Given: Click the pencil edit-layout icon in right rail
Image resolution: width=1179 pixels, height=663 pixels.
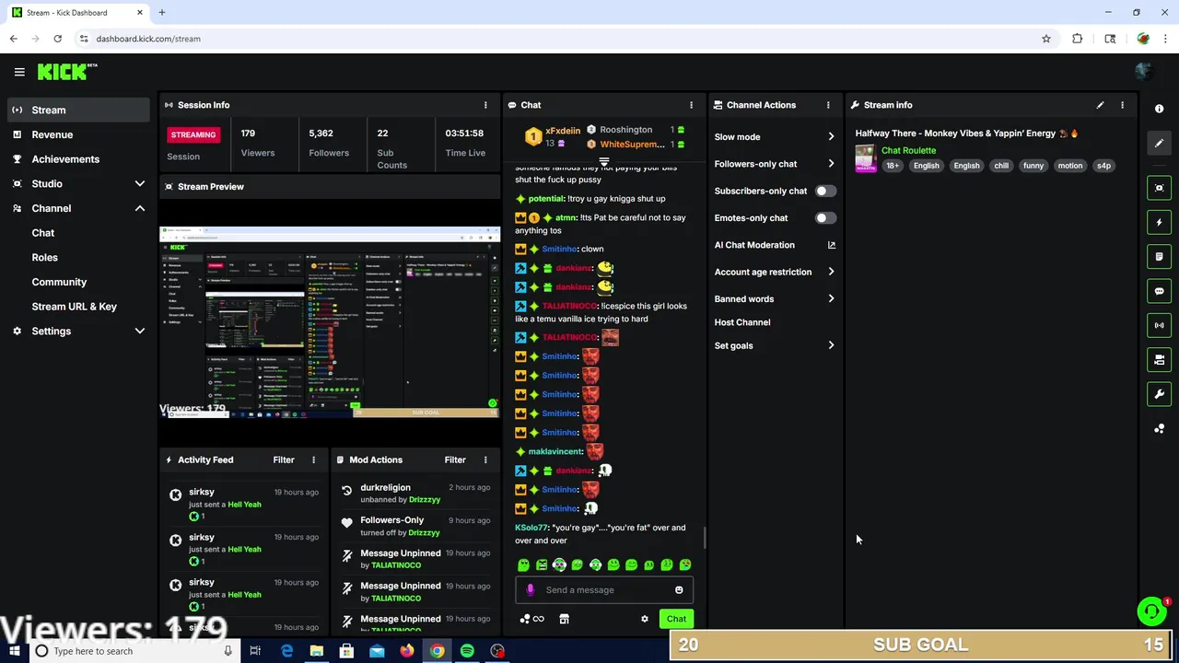Looking at the screenshot, I should point(1159,143).
